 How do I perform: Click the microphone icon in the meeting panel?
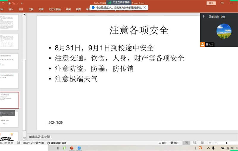[x=204, y=17]
